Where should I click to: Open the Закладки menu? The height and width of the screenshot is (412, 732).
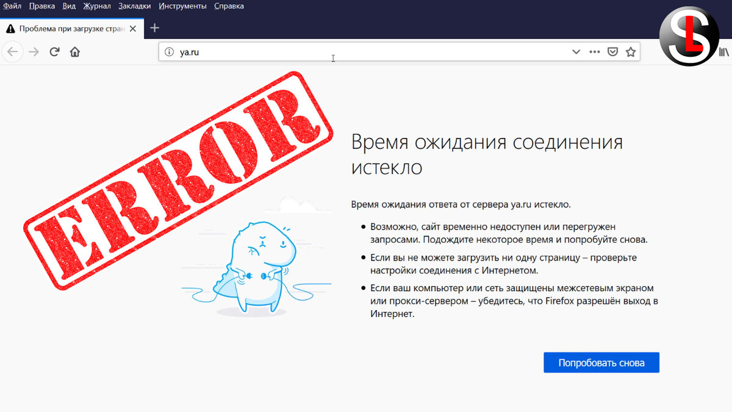(x=135, y=6)
